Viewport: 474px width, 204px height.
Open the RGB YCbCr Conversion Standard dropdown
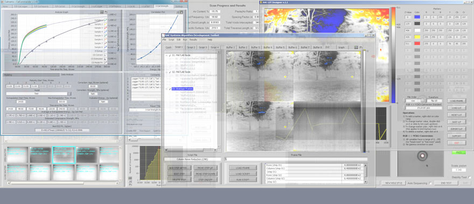423,108
